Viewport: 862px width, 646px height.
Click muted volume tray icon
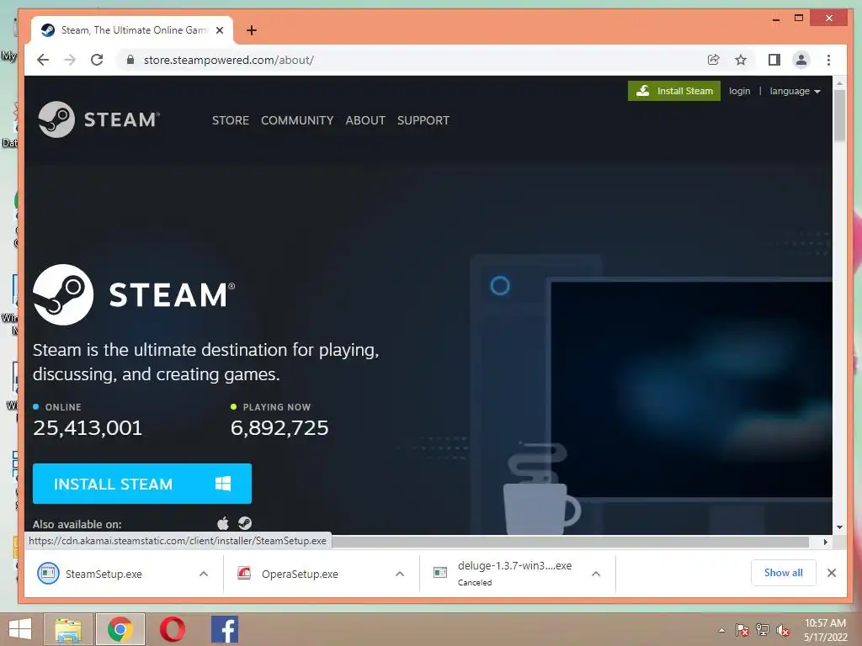click(x=783, y=630)
